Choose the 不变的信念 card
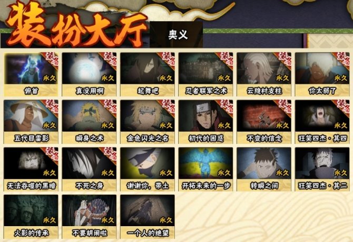 (264, 122)
